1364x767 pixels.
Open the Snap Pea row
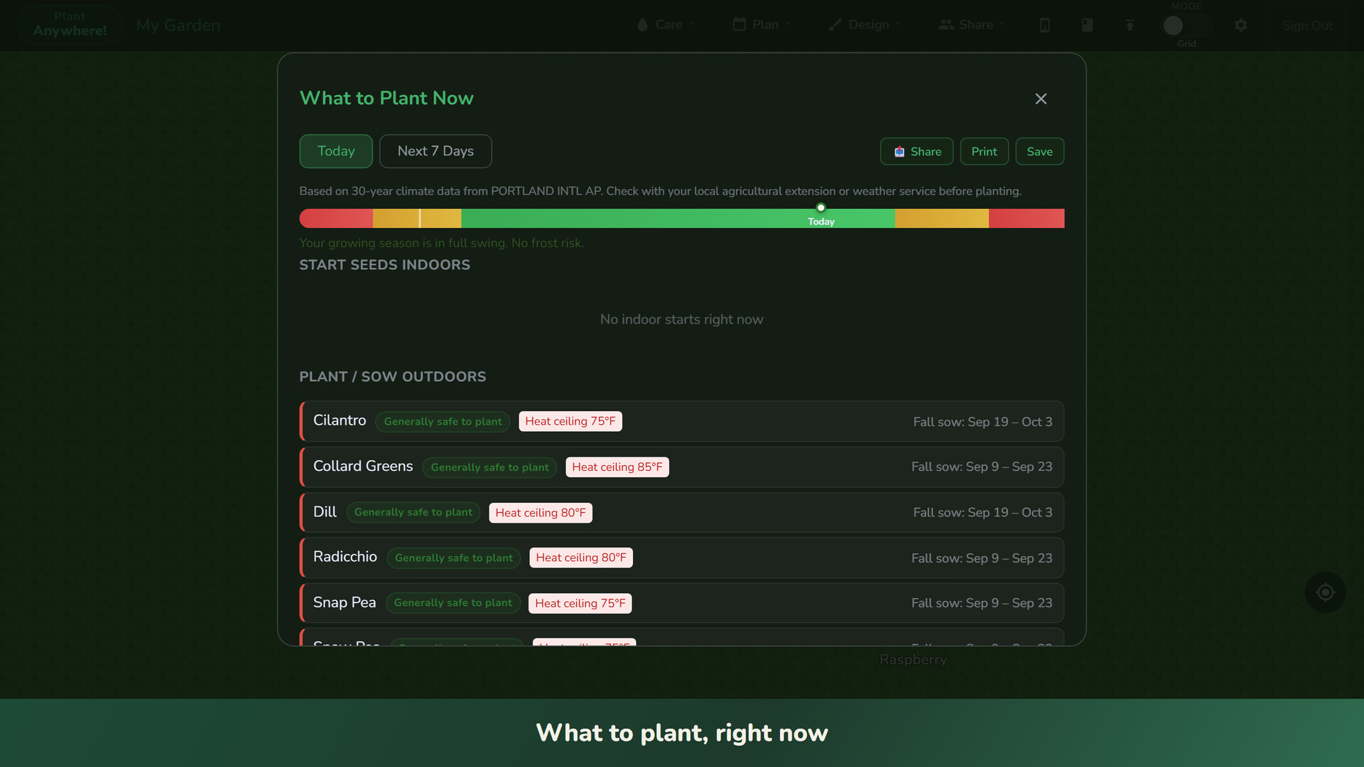point(682,603)
